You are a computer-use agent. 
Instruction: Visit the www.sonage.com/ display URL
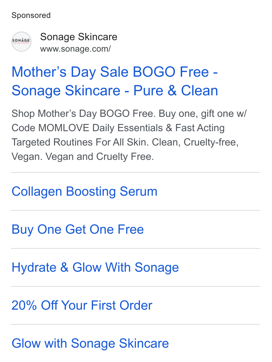[76, 49]
